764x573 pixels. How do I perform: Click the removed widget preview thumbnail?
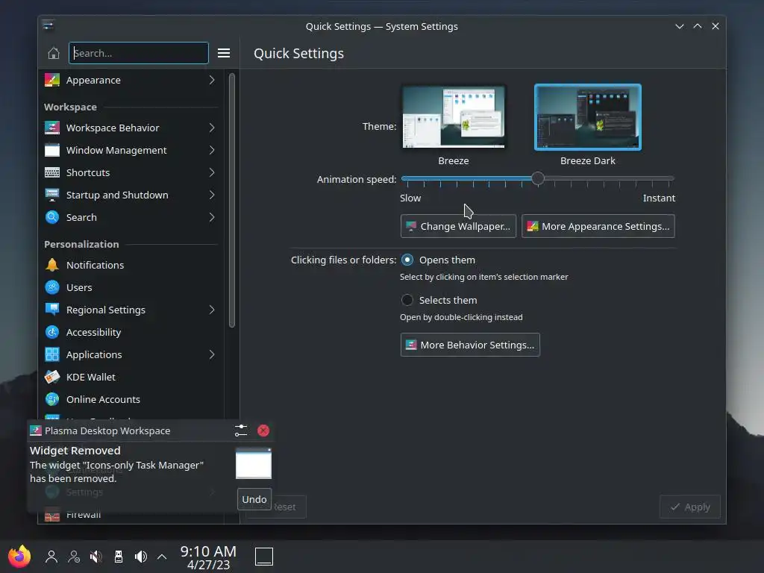point(254,463)
